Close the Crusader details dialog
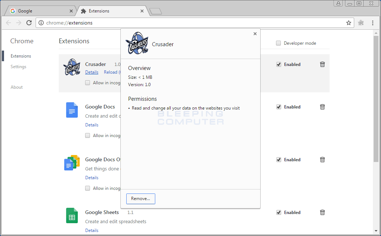The image size is (381, 236). [255, 34]
